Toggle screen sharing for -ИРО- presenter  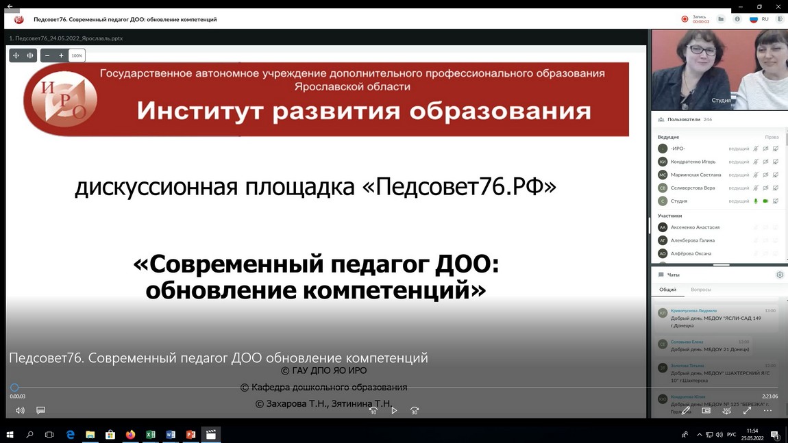(776, 149)
